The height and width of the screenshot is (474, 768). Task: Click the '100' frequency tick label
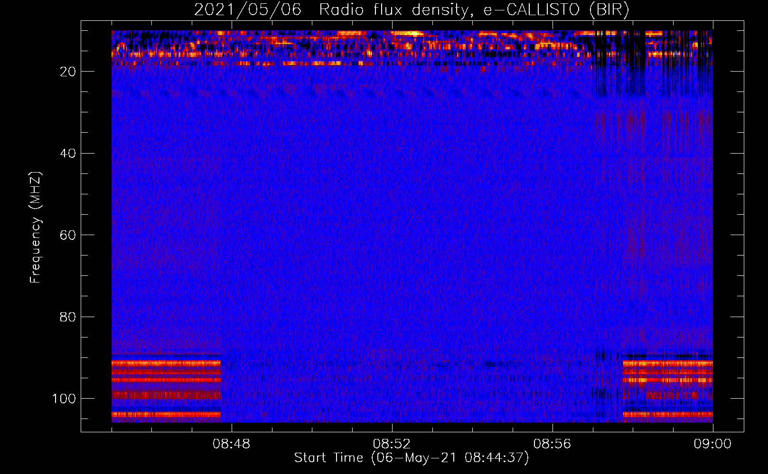tap(64, 399)
